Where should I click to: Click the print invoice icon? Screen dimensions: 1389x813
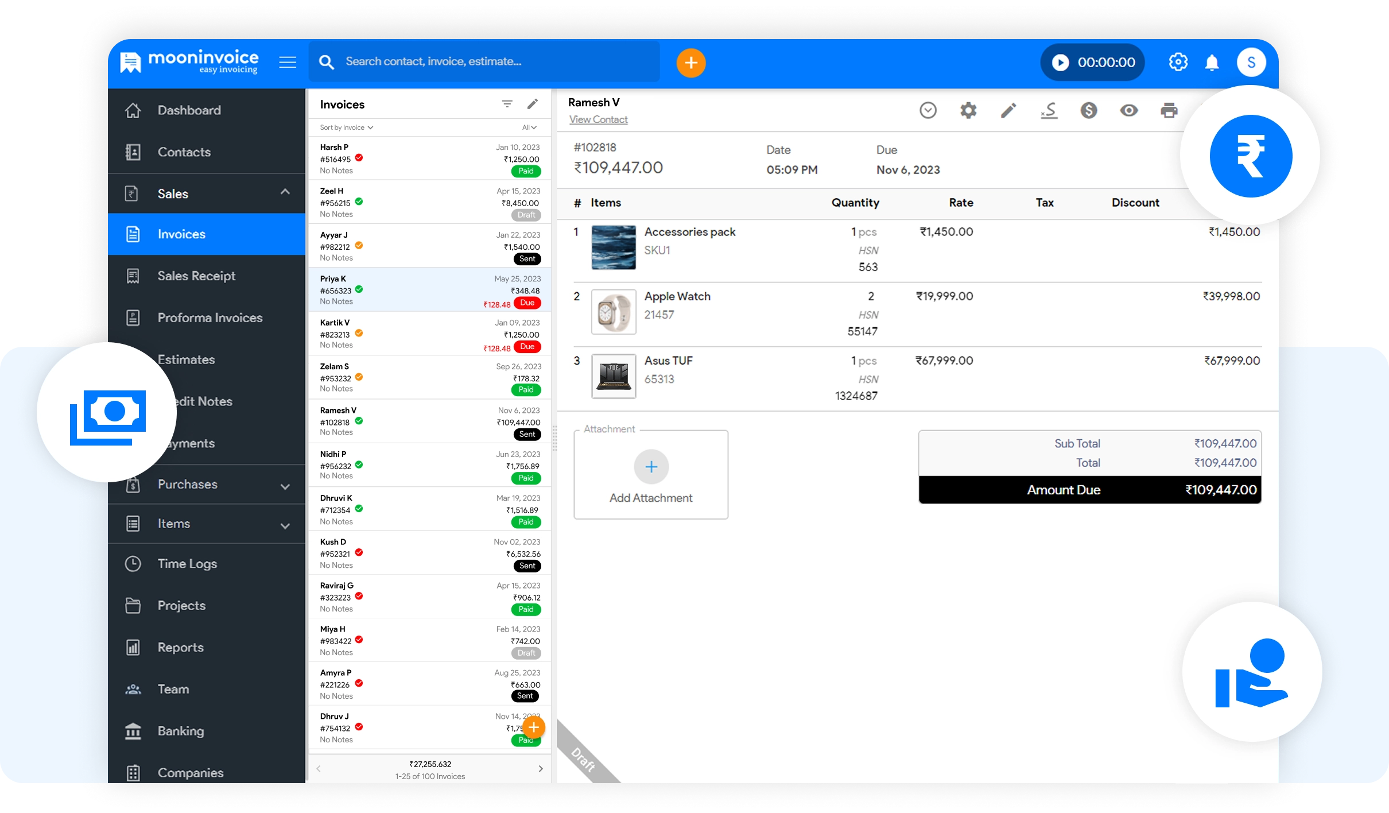[1169, 110]
